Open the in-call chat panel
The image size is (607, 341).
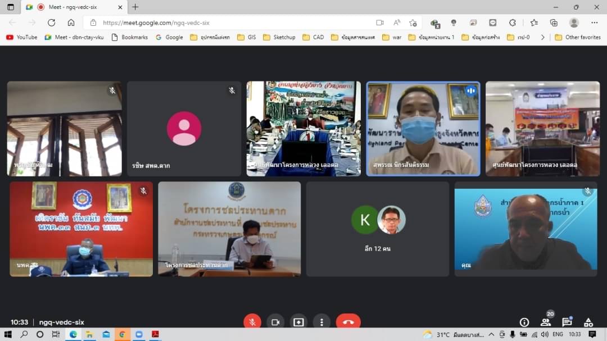(567, 322)
